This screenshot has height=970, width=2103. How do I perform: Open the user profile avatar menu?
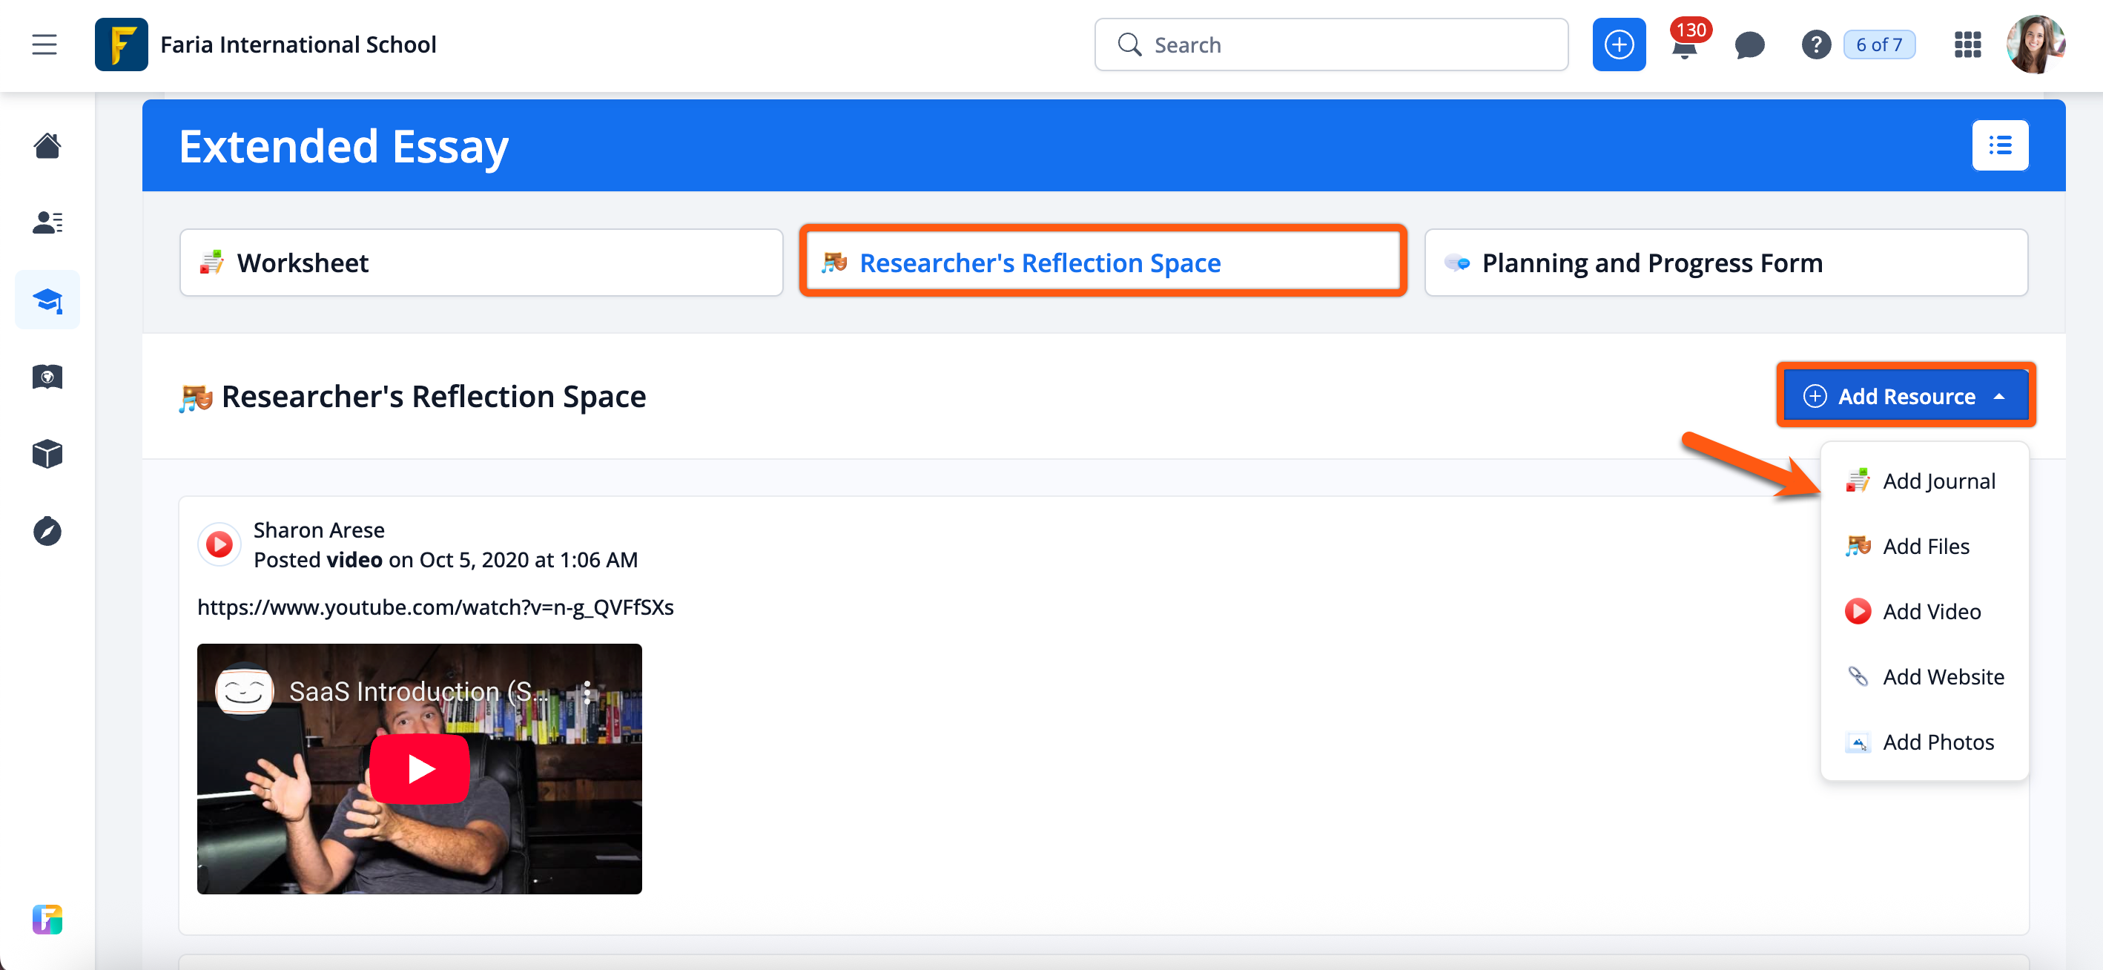(2036, 45)
